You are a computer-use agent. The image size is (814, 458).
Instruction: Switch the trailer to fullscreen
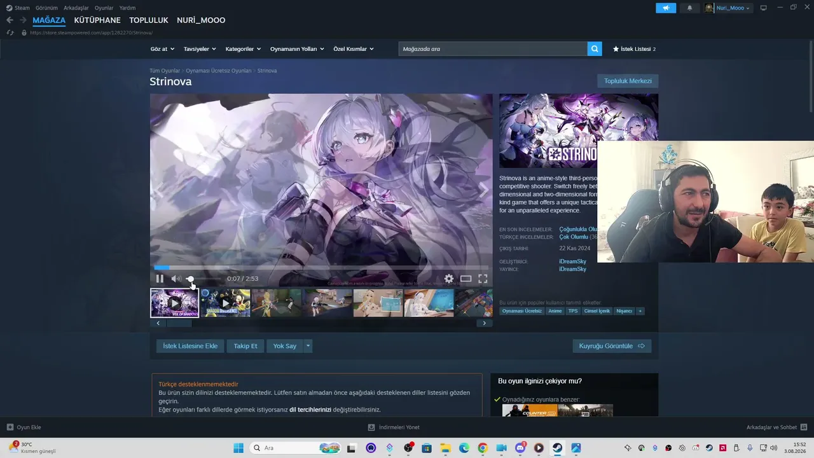click(x=483, y=279)
